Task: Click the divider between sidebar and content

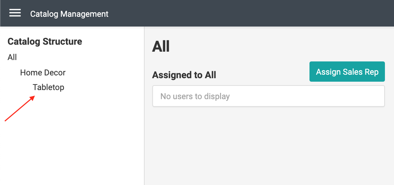Action: pyautogui.click(x=144, y=140)
